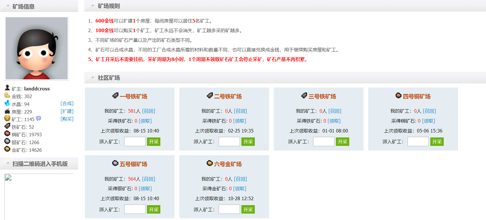Screen dimensions: 486x220
Task: Recall miners from 二号铁矿场
Action: (241, 111)
